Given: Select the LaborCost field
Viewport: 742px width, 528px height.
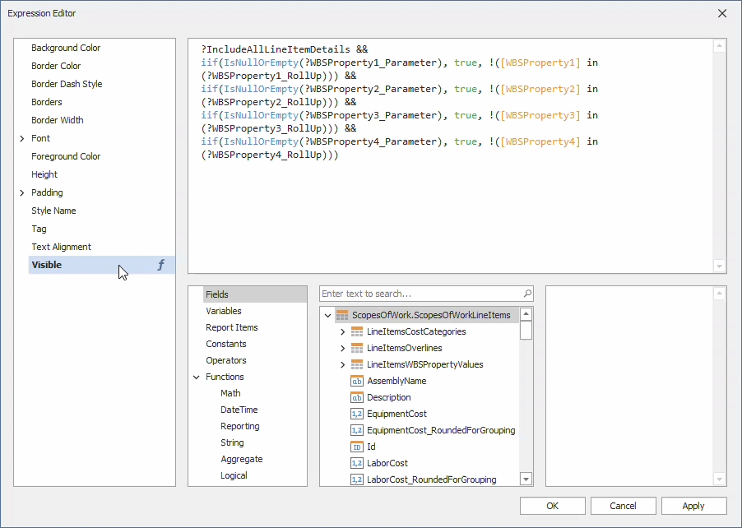Looking at the screenshot, I should tap(387, 463).
